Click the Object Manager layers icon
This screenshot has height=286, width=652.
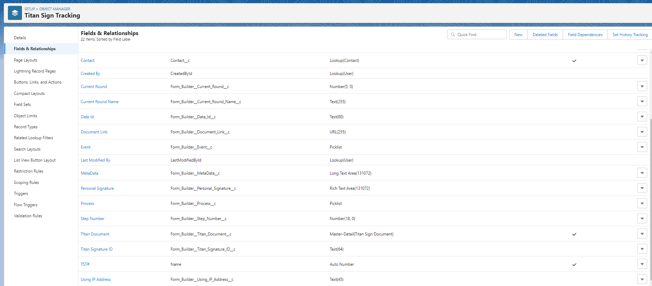pyautogui.click(x=15, y=13)
